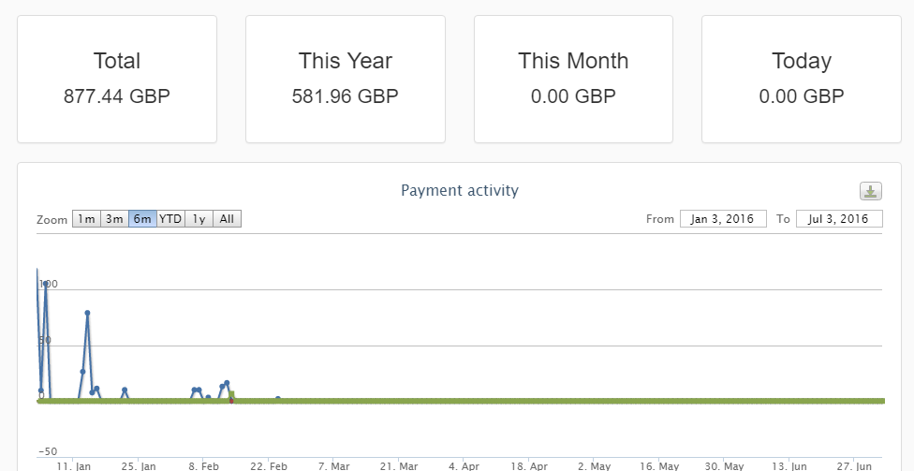Viewport: 914px width, 471px height.
Task: Click the blue data point near 22 Feb
Action: (x=278, y=399)
